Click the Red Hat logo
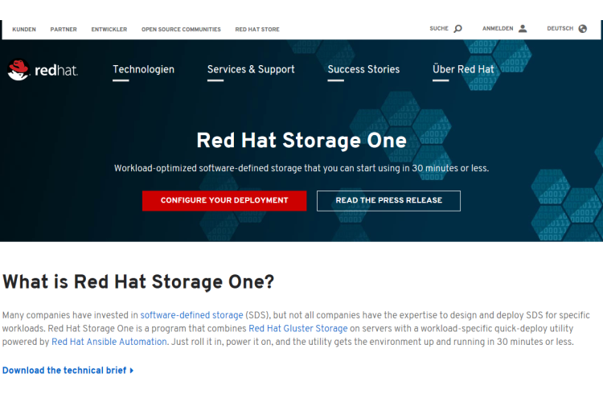Viewport: 603px width, 402px height. click(x=43, y=70)
